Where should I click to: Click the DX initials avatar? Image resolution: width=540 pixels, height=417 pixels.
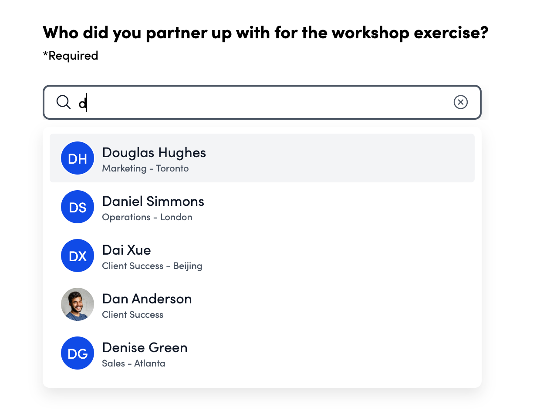click(x=78, y=256)
